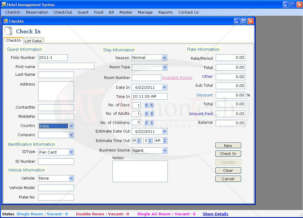Open the Season dropdown

click(x=165, y=58)
